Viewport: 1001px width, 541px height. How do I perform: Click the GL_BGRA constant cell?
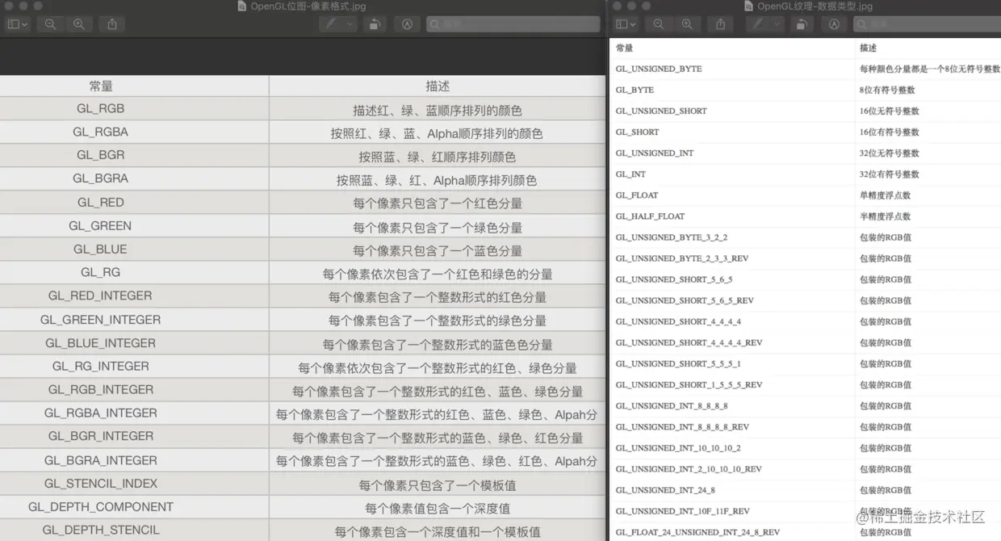pyautogui.click(x=101, y=178)
